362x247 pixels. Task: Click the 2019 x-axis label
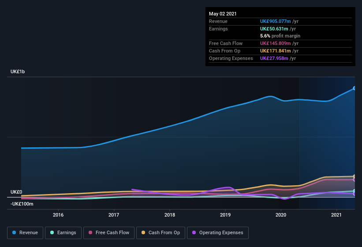[225, 215]
